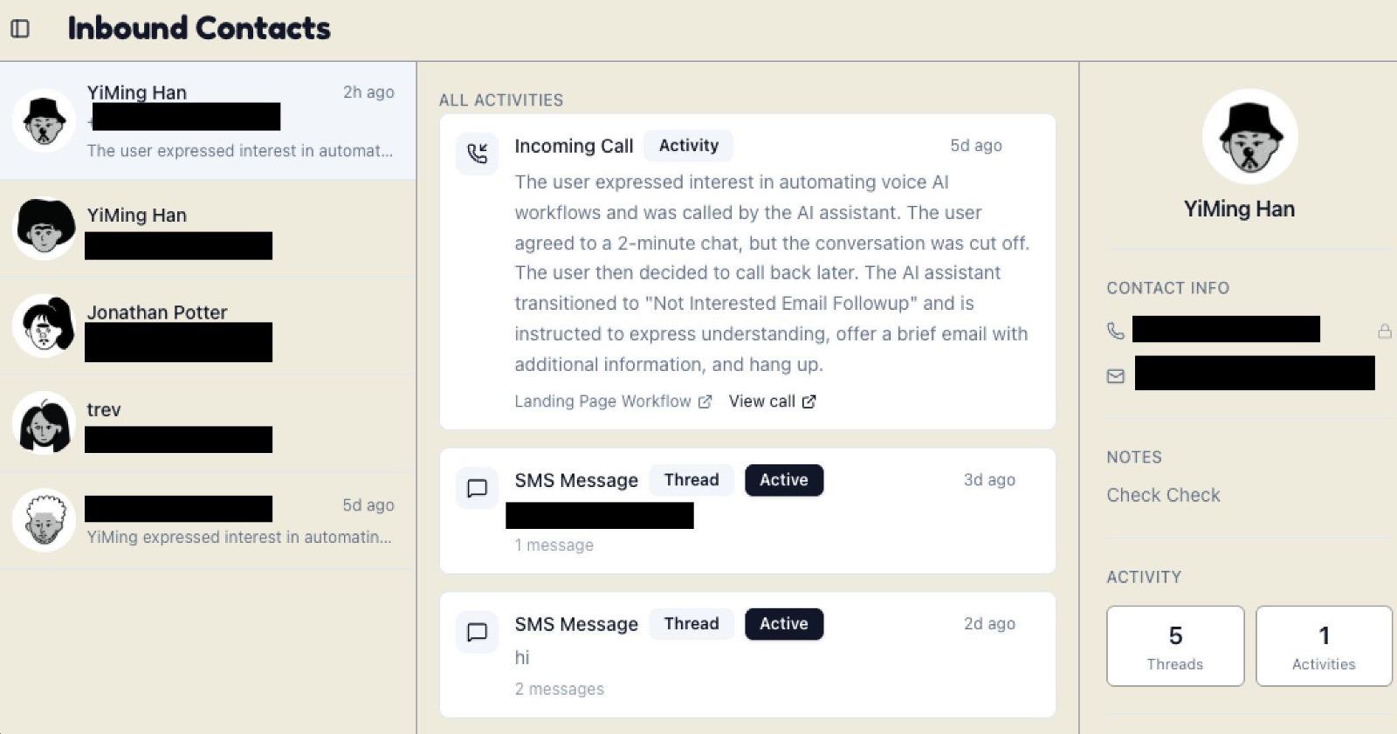
Task: Click the Check Check notes text
Action: pyautogui.click(x=1163, y=495)
